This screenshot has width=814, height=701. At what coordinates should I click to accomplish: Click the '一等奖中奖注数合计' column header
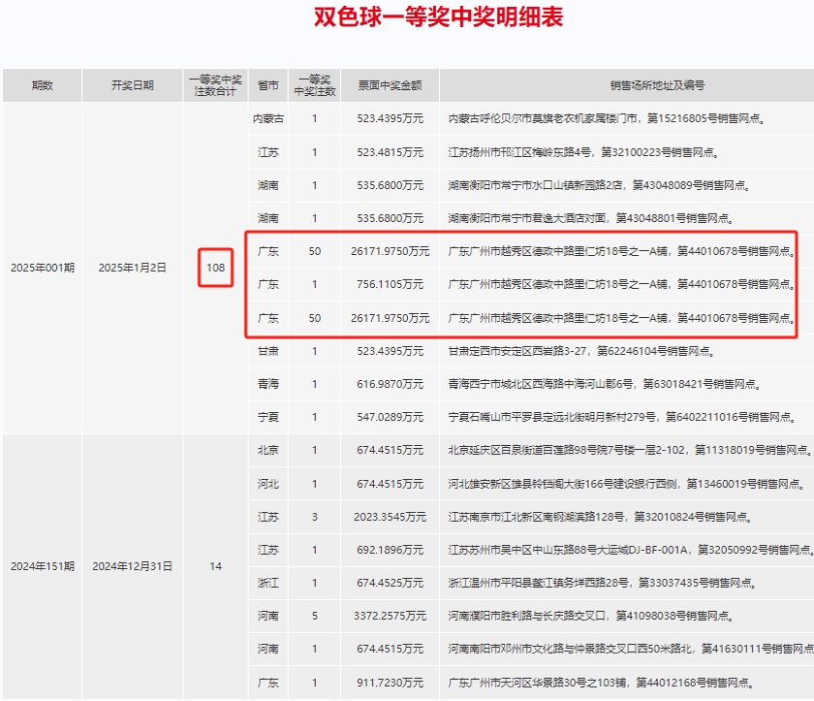215,85
